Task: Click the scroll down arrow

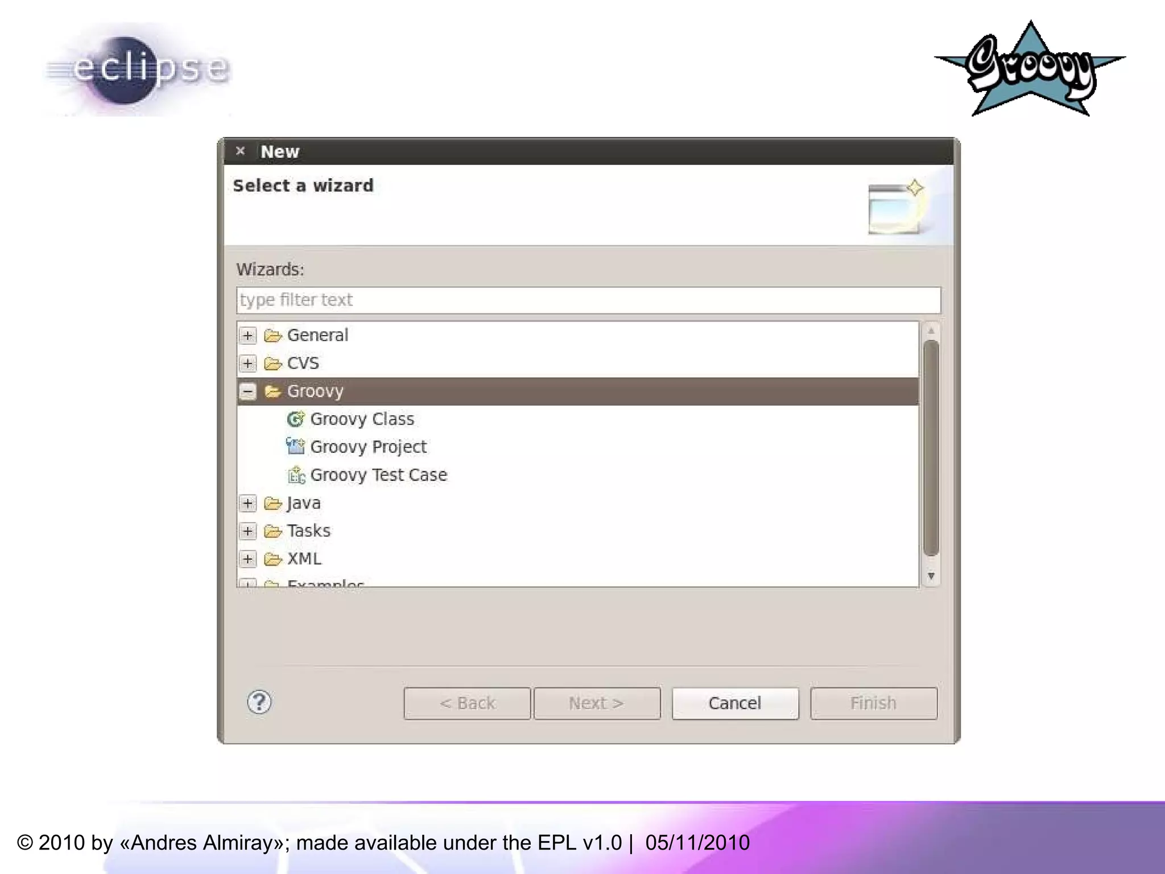Action: pos(931,576)
